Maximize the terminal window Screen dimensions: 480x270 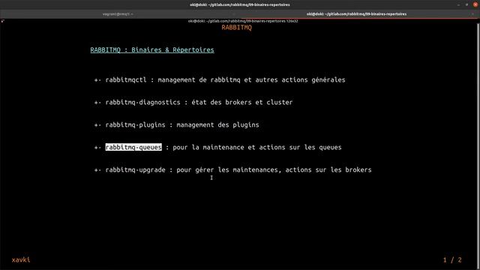466,4
